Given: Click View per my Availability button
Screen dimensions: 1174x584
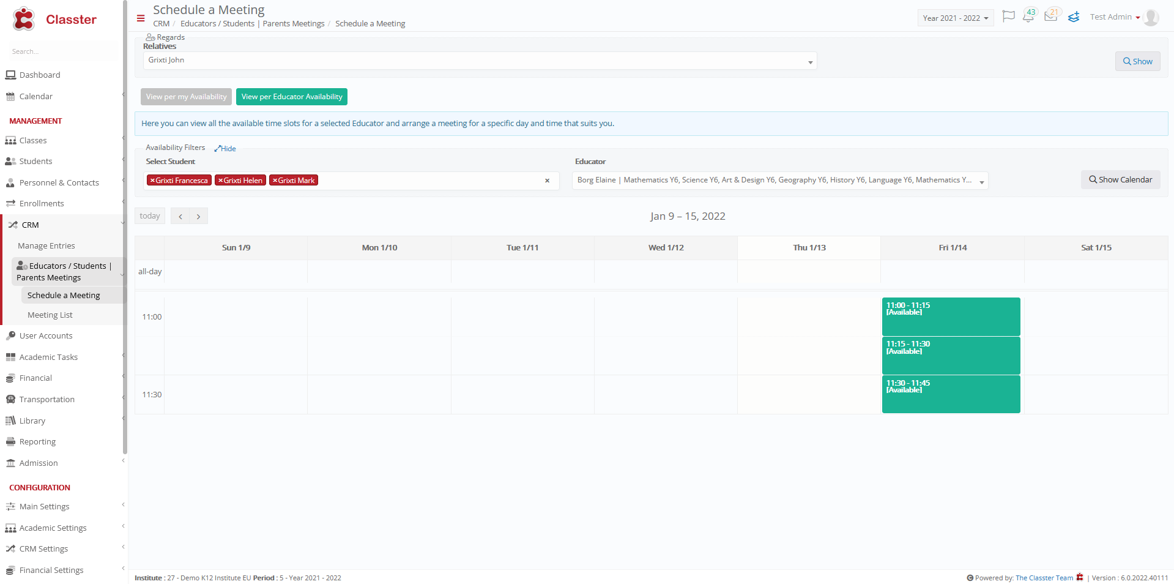Looking at the screenshot, I should 186,97.
